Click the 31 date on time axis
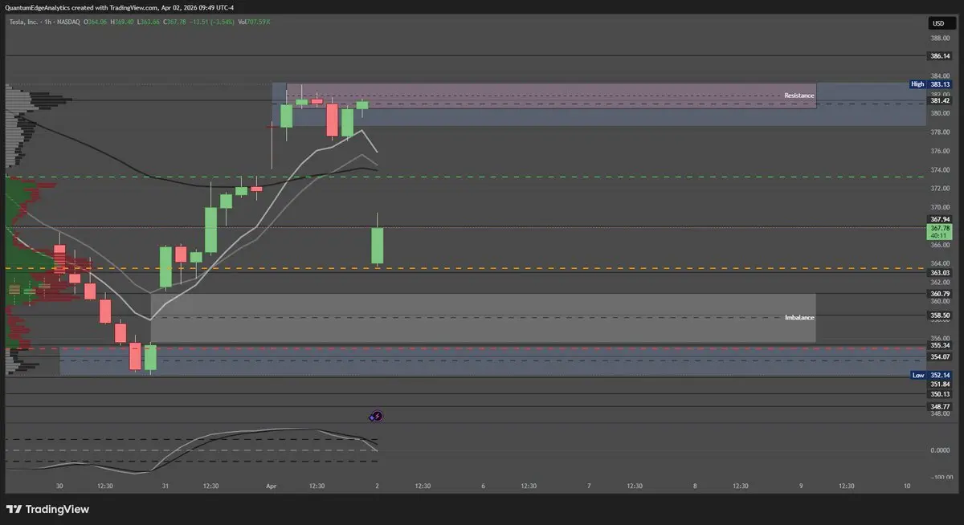The image size is (964, 525). click(x=165, y=486)
